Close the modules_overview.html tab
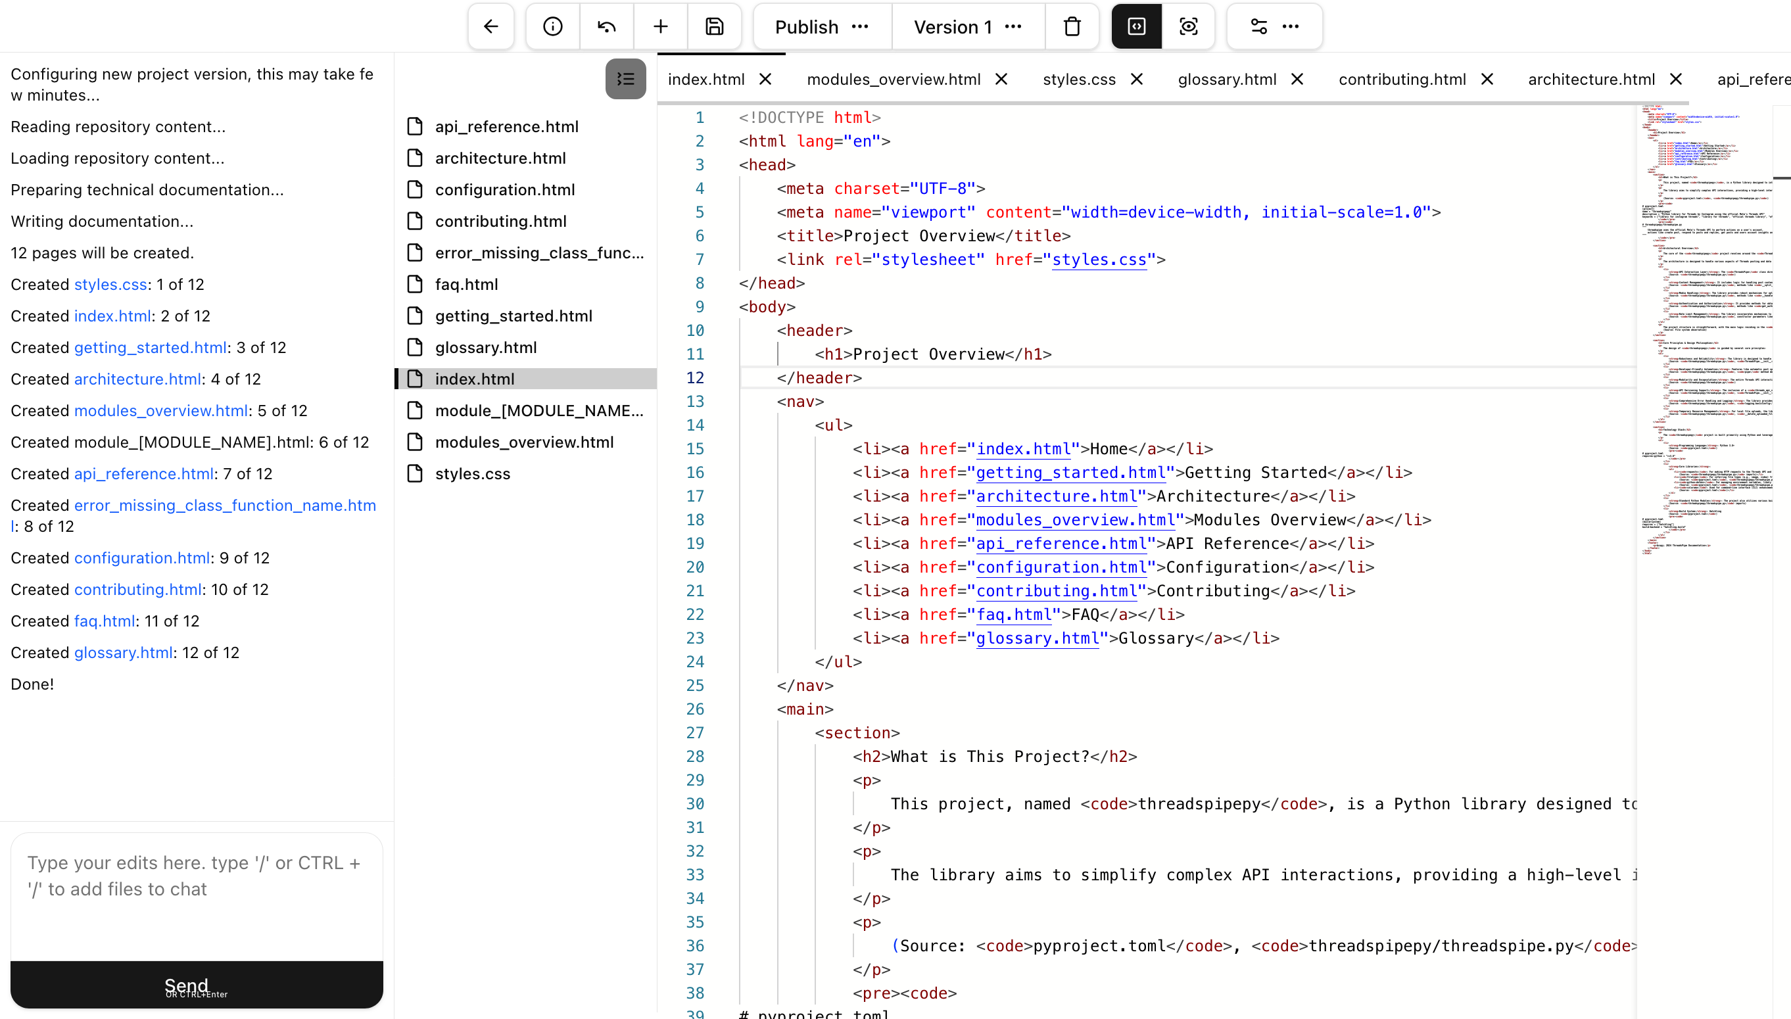 [x=1001, y=79]
